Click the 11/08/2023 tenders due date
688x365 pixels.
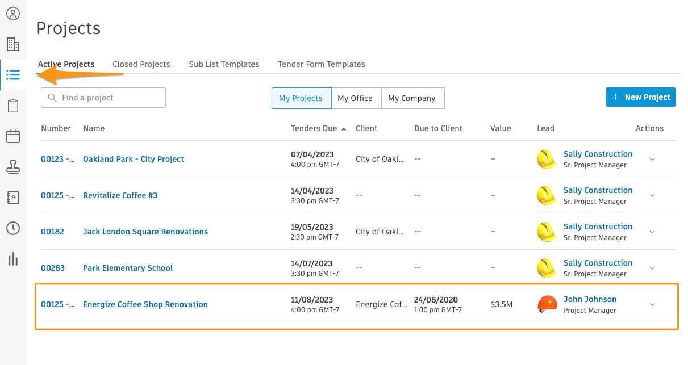click(312, 300)
